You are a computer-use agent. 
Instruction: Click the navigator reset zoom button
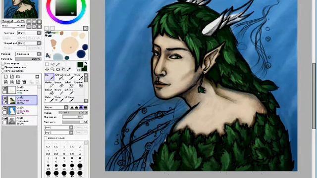click(x=40, y=21)
